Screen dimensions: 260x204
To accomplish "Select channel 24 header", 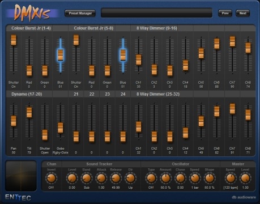I will (123, 94).
